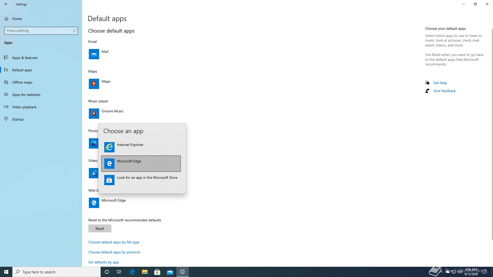Click the Get help chat icon
The width and height of the screenshot is (493, 277).
coord(427,83)
